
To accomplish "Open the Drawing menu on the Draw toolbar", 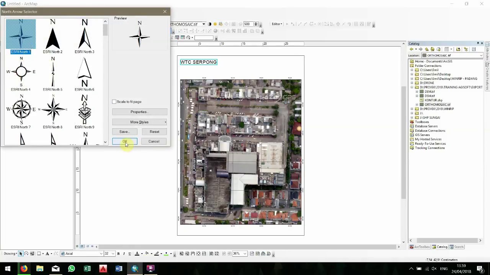I will tap(11, 254).
